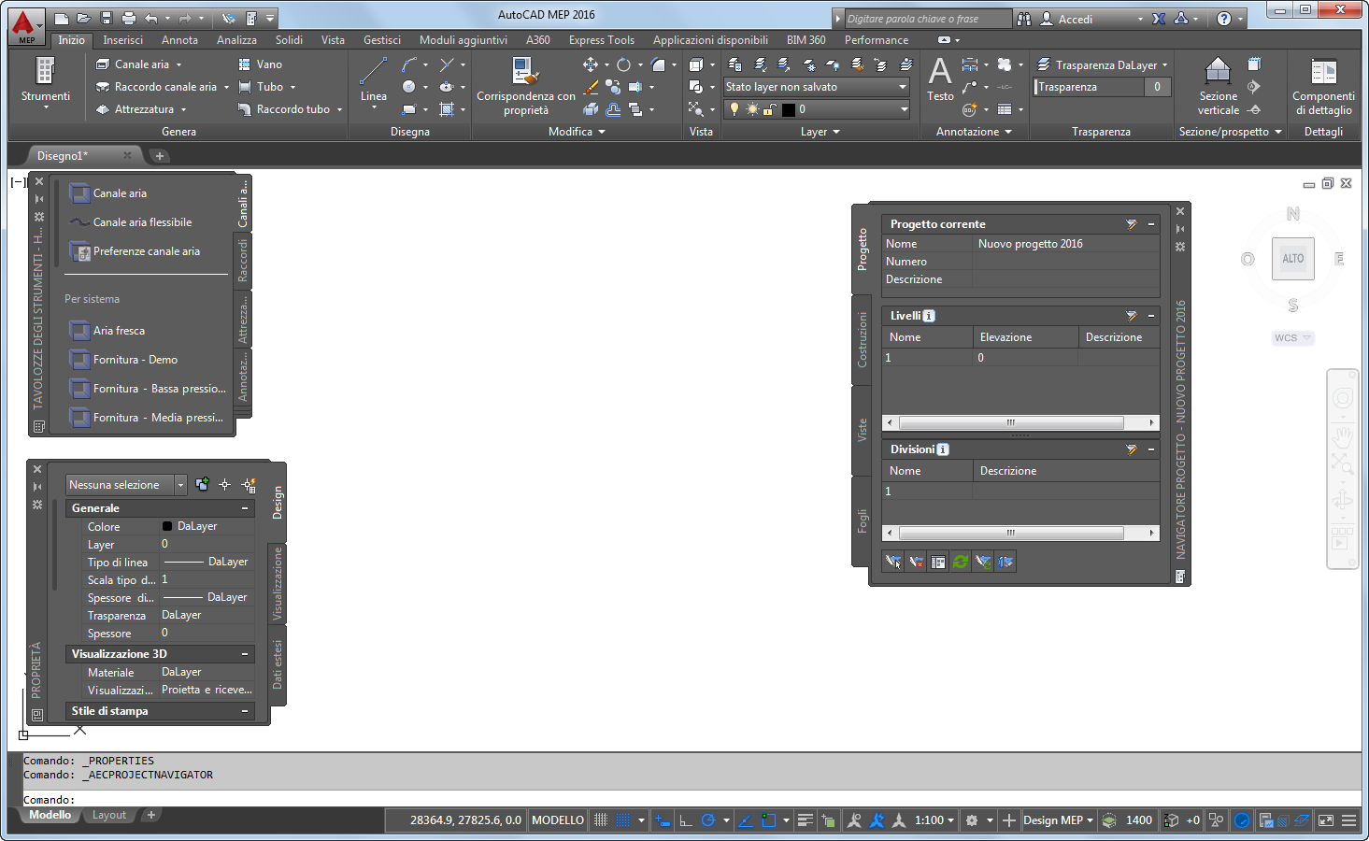Viewport: 1369px width, 841px height.
Task: Select the Move tool in Modifica panel
Action: (591, 64)
